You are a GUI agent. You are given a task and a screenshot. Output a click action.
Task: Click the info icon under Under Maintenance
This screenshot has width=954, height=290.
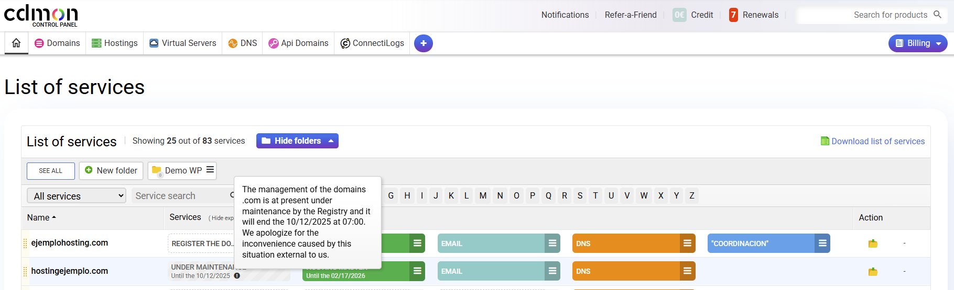(237, 276)
